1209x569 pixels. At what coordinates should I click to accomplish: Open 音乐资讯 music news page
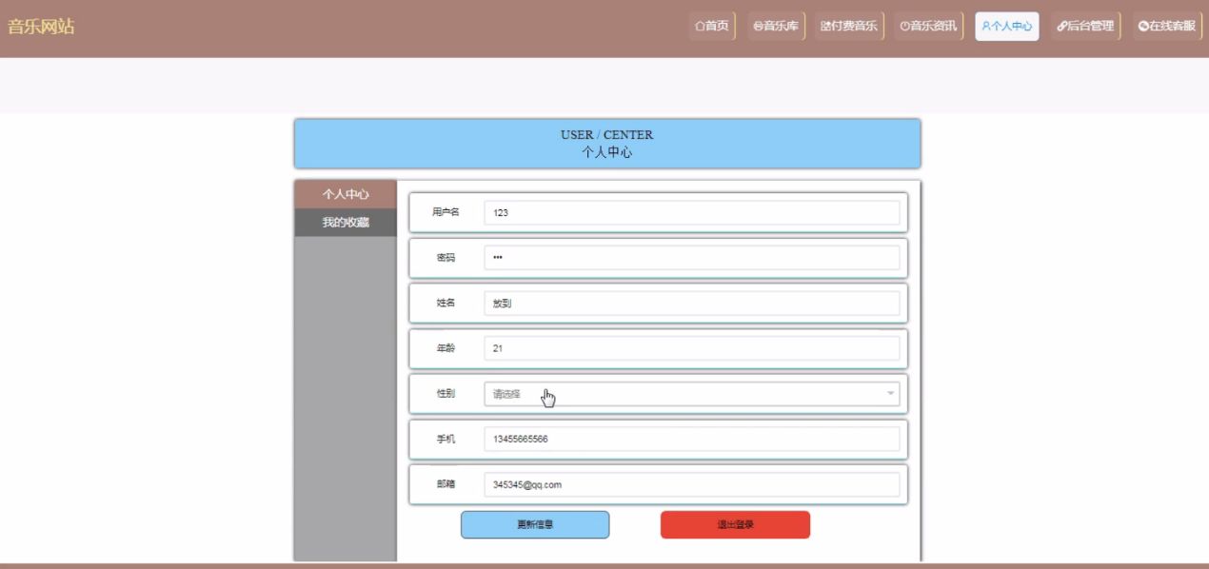tap(928, 27)
